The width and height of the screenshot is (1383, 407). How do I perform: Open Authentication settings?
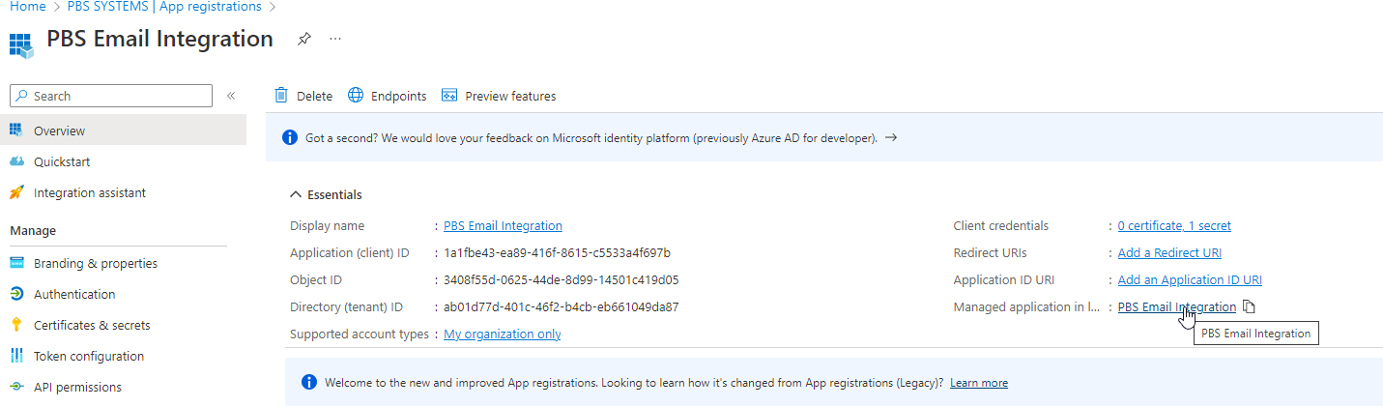pos(74,294)
